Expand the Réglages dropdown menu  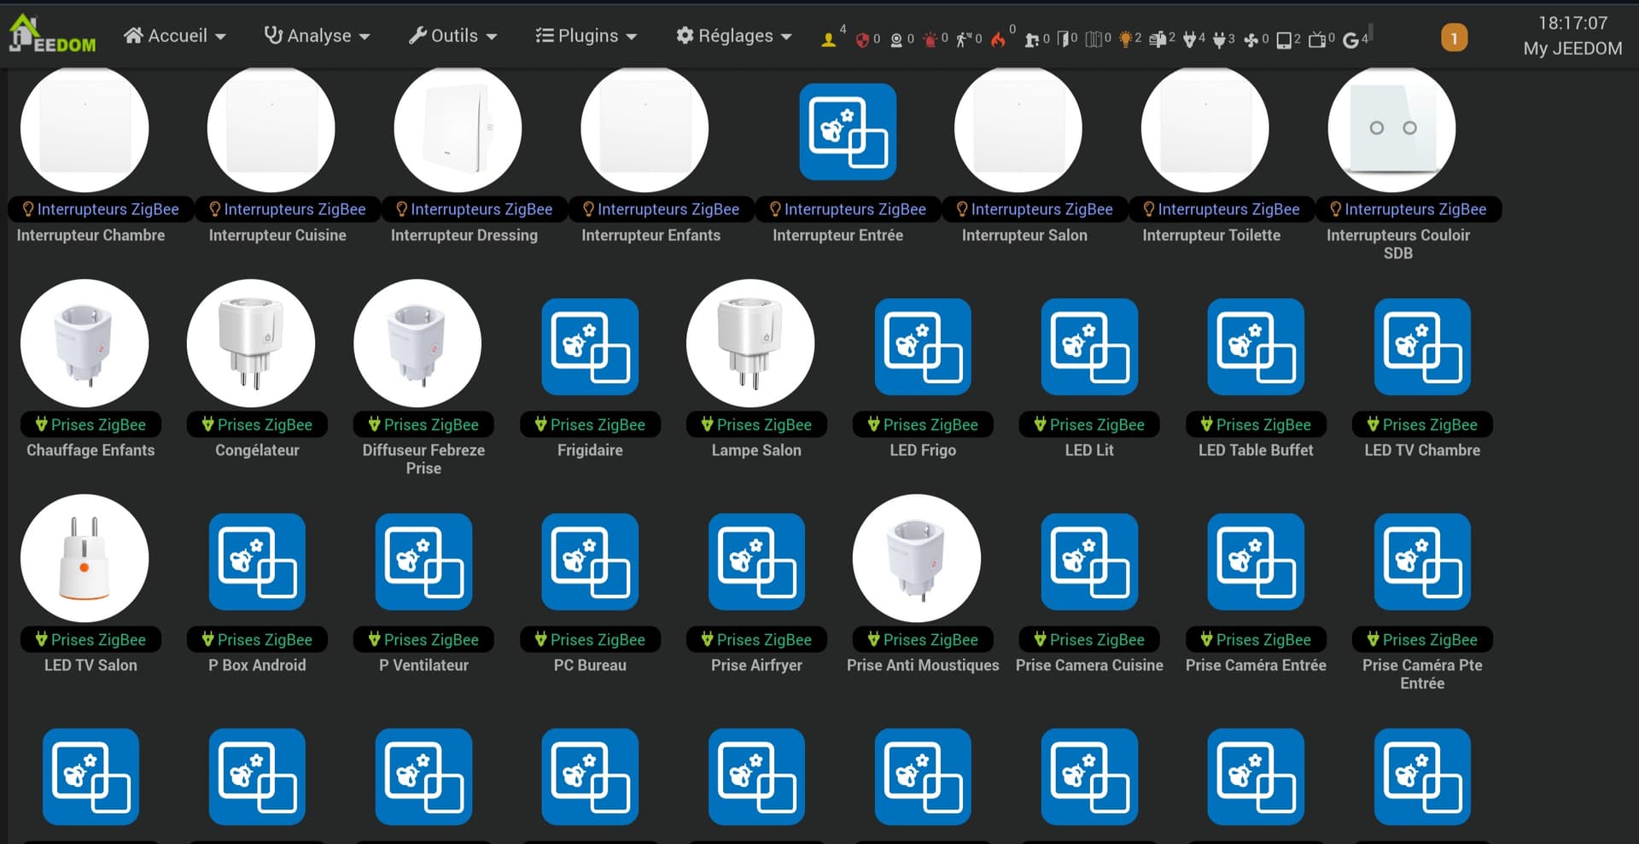pos(734,36)
